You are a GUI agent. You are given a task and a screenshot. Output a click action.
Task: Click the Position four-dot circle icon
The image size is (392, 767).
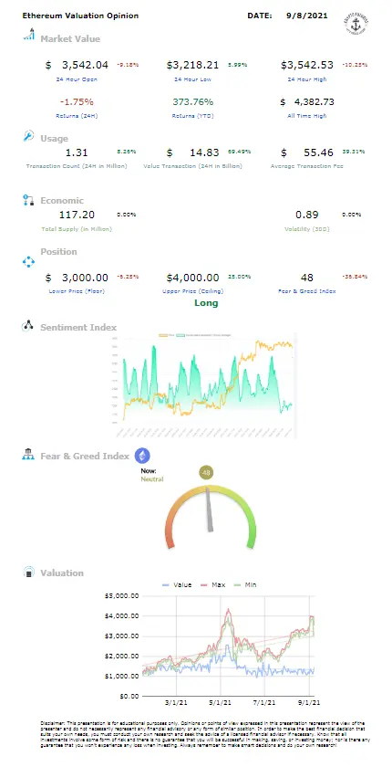29,263
